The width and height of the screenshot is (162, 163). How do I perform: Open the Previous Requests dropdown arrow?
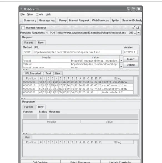click(138, 33)
